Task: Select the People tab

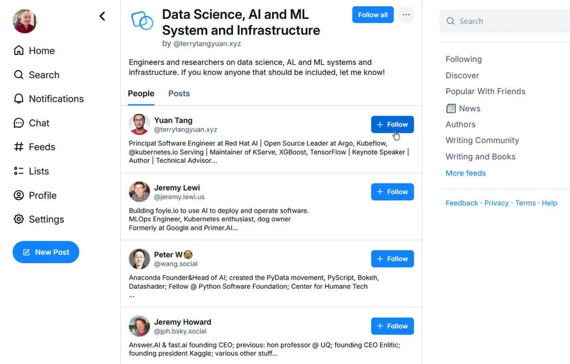Action: pyautogui.click(x=141, y=94)
